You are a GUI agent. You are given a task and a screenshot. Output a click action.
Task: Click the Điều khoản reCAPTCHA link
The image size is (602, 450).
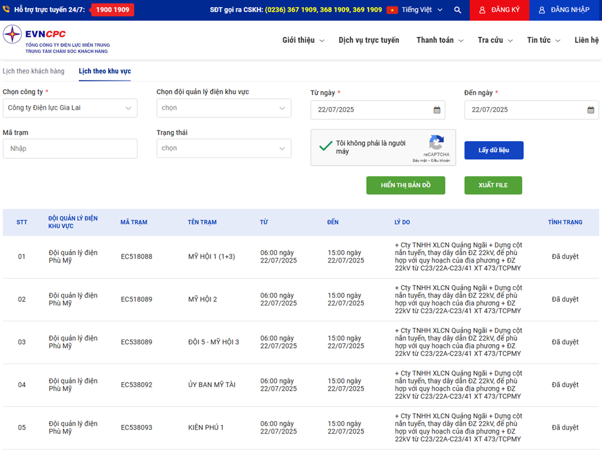tap(440, 161)
